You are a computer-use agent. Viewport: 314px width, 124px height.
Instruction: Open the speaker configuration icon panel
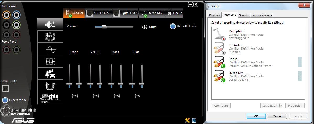[50, 37]
